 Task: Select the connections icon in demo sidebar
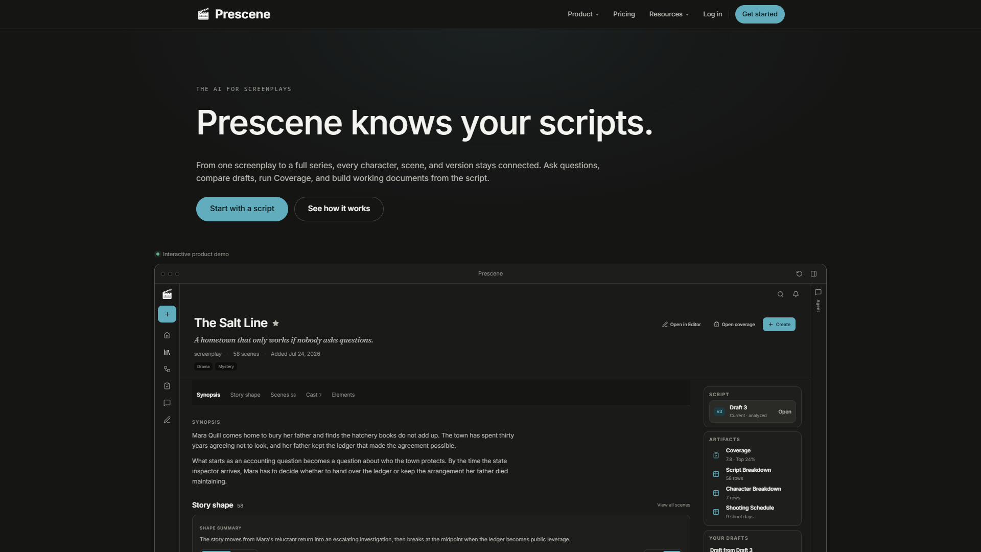tap(167, 369)
